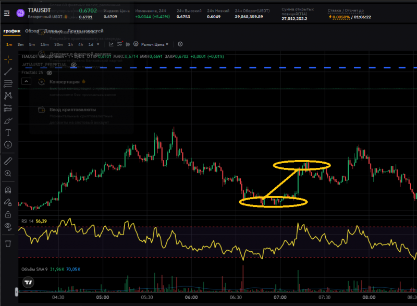
Task: Switch to the Данные tab
Action: 53,31
